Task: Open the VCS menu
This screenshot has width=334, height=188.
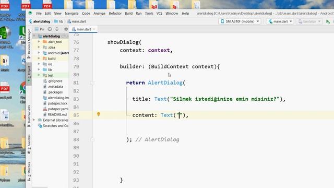Action: click(159, 14)
